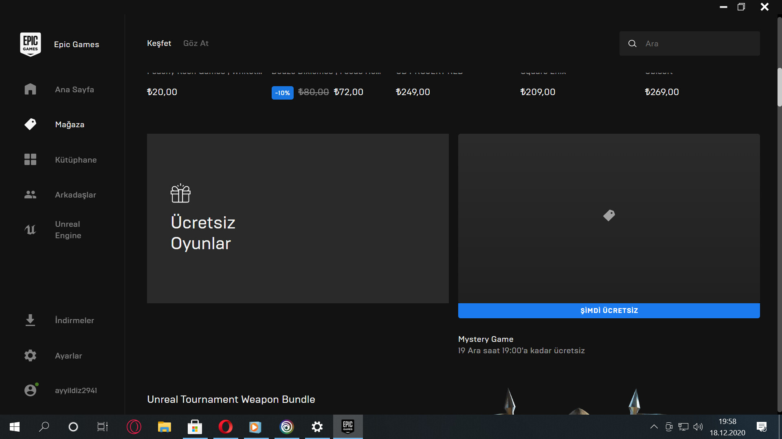This screenshot has width=782, height=439.
Task: Open the Unreal Engine sidebar label
Action: (x=68, y=230)
